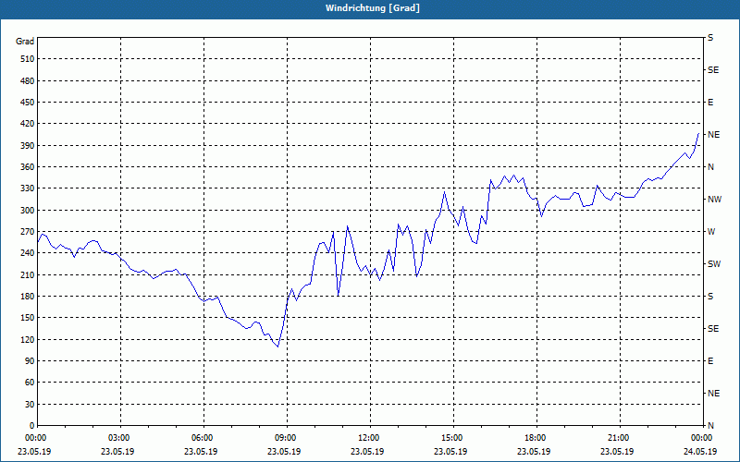Click the curve's lowest point before 09:00
Viewport: 740px width, 462px height.
tap(278, 346)
